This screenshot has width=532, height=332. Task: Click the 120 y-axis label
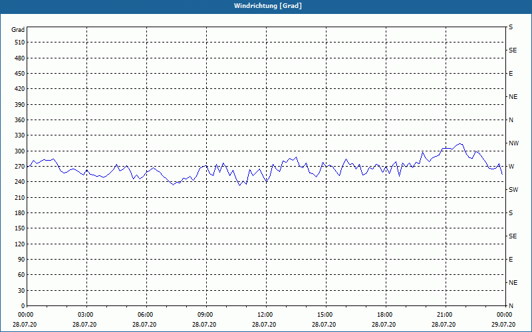pyautogui.click(x=20, y=244)
